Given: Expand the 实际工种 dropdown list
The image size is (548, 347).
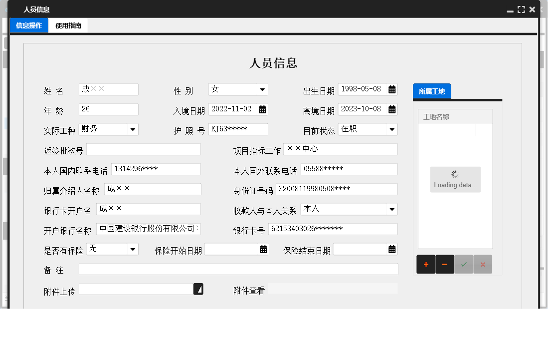Looking at the screenshot, I should coord(133,129).
